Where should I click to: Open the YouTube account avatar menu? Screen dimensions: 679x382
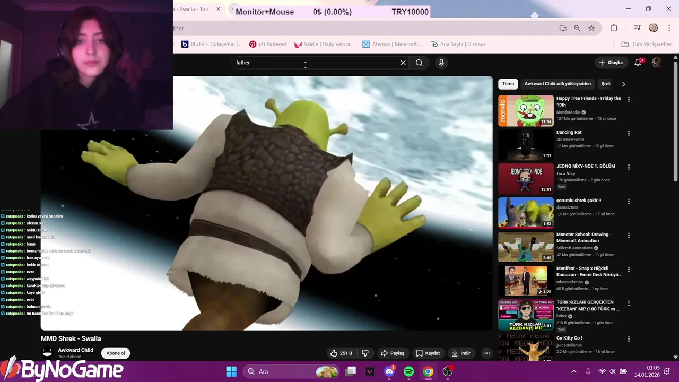(x=656, y=63)
